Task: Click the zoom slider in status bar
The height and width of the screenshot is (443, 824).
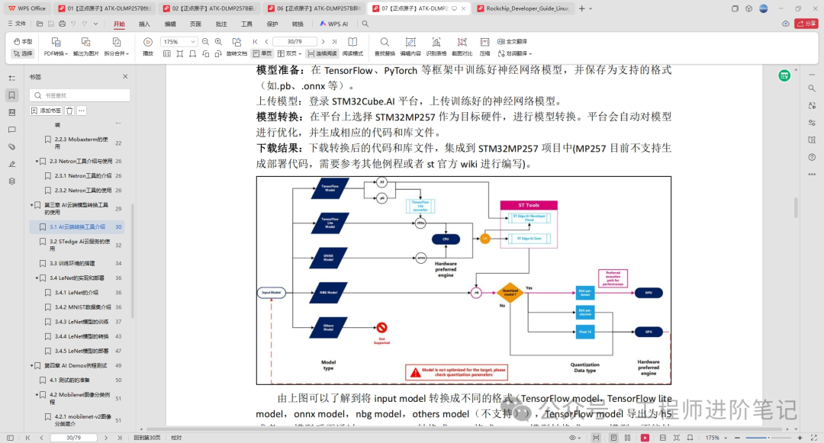Action: [x=768, y=438]
